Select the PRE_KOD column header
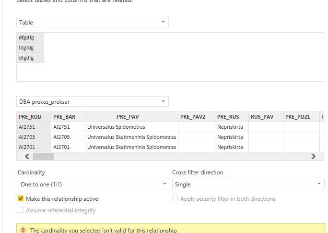The image size is (328, 233). pyautogui.click(x=34, y=117)
